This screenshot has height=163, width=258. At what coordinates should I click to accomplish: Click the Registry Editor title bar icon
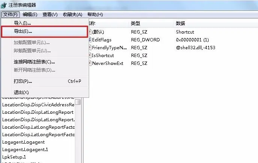point(5,5)
